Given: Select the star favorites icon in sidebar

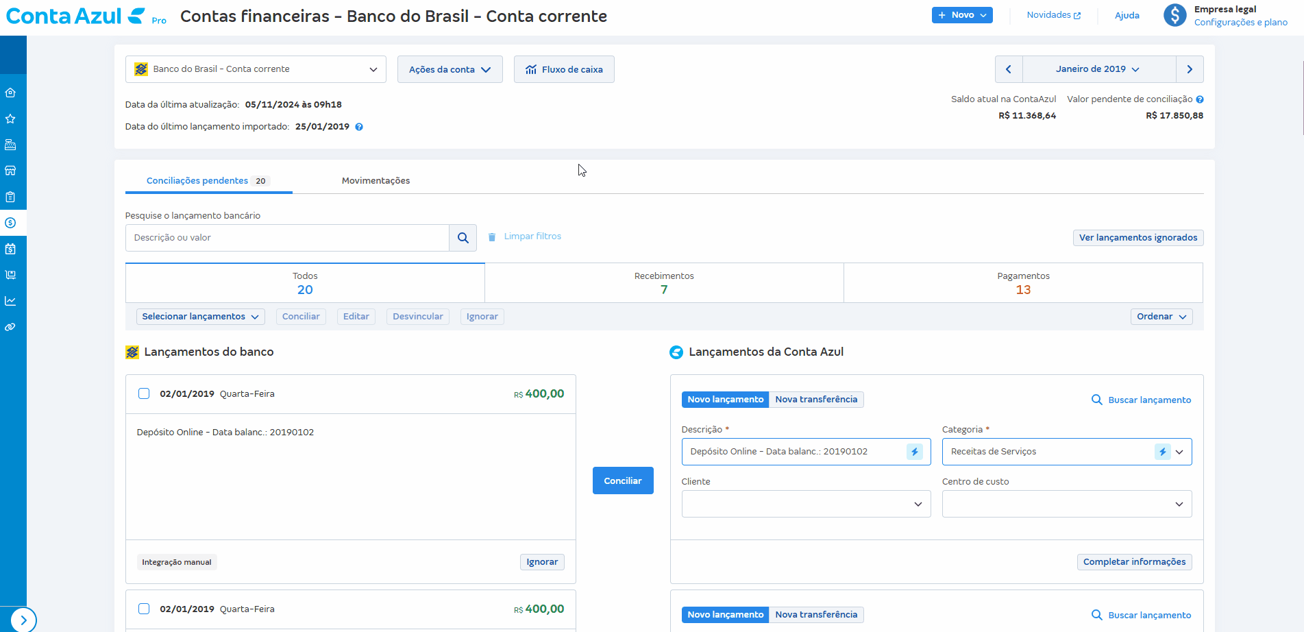Looking at the screenshot, I should tap(10, 118).
